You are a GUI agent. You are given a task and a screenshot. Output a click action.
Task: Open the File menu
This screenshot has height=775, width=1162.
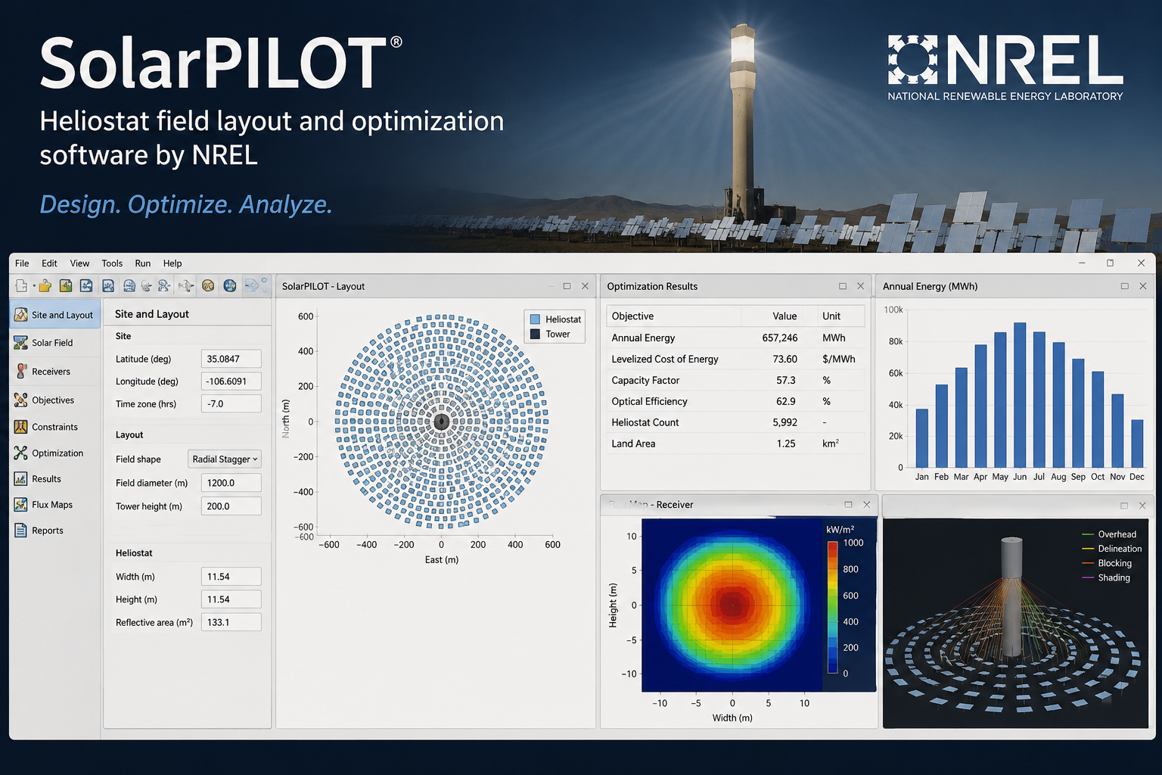click(x=22, y=263)
